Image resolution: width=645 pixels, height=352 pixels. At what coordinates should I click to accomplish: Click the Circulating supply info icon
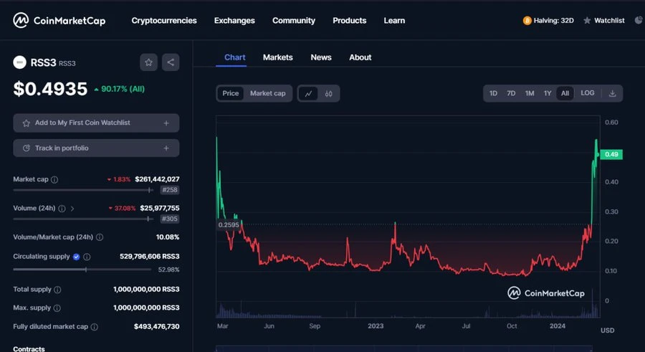tap(87, 257)
